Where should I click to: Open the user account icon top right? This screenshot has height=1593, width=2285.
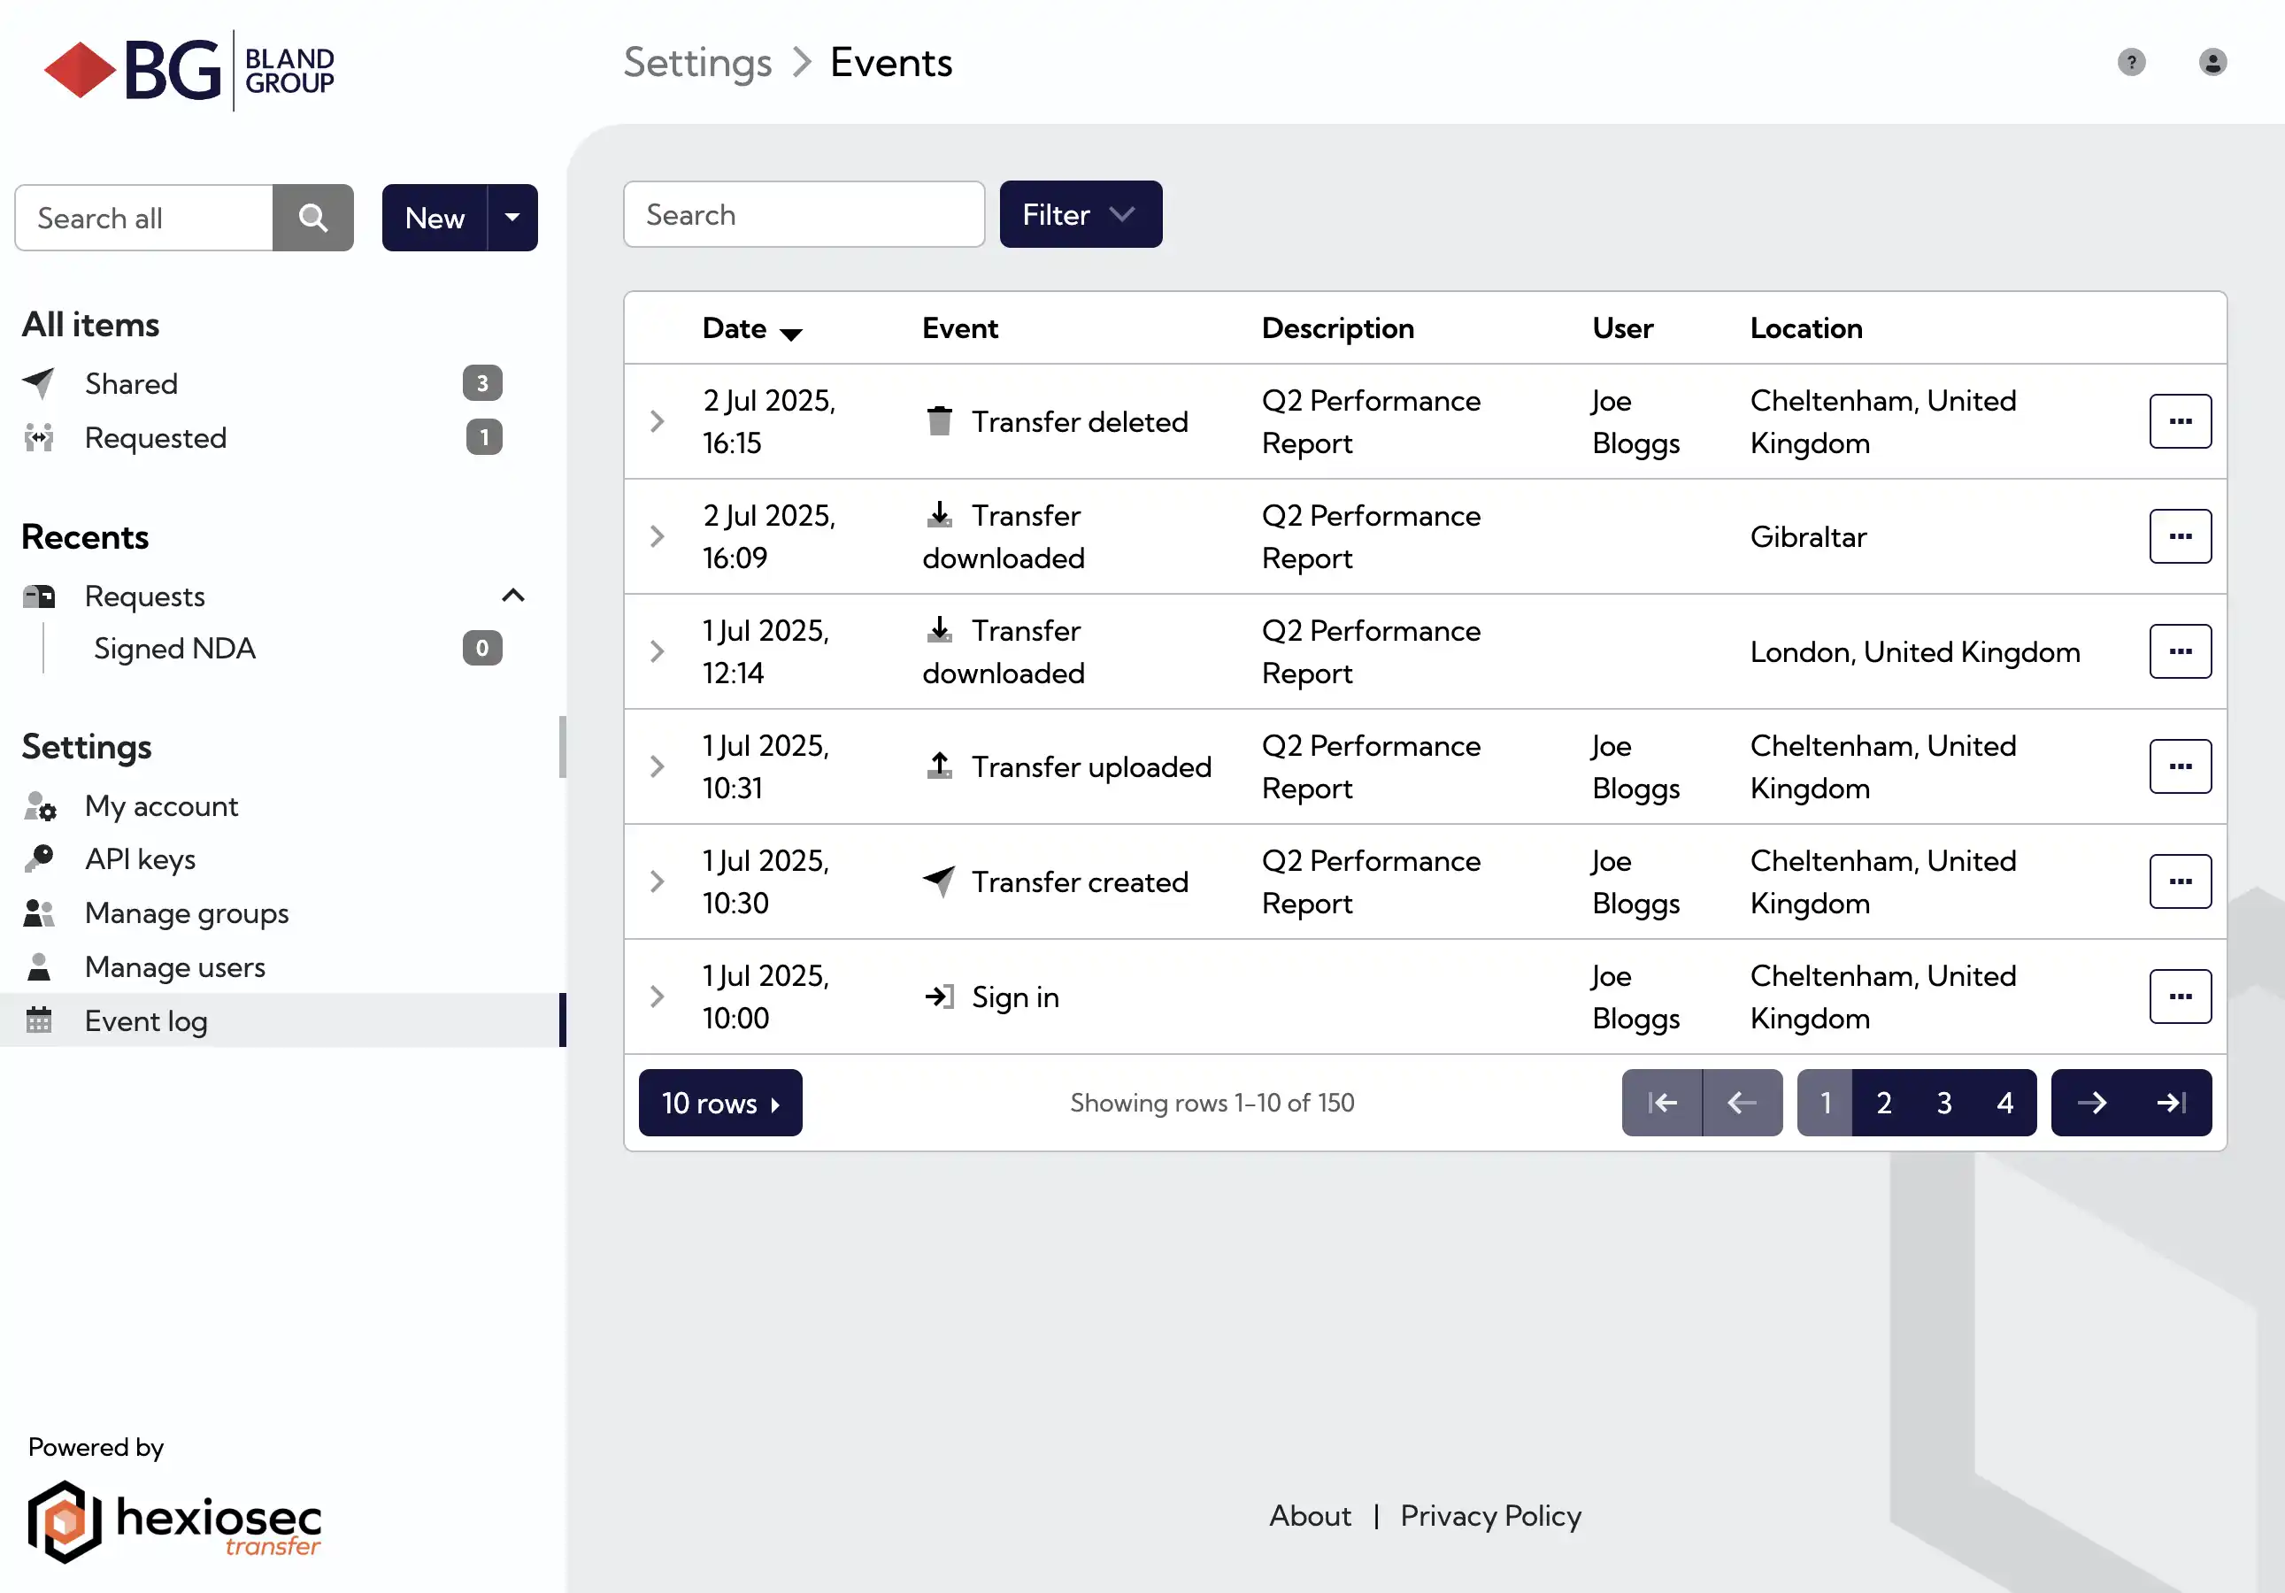click(x=2212, y=62)
